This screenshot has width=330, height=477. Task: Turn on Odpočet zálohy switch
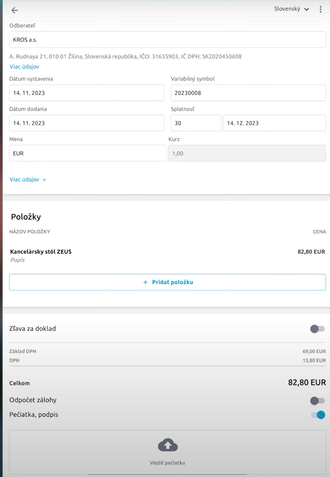(317, 401)
